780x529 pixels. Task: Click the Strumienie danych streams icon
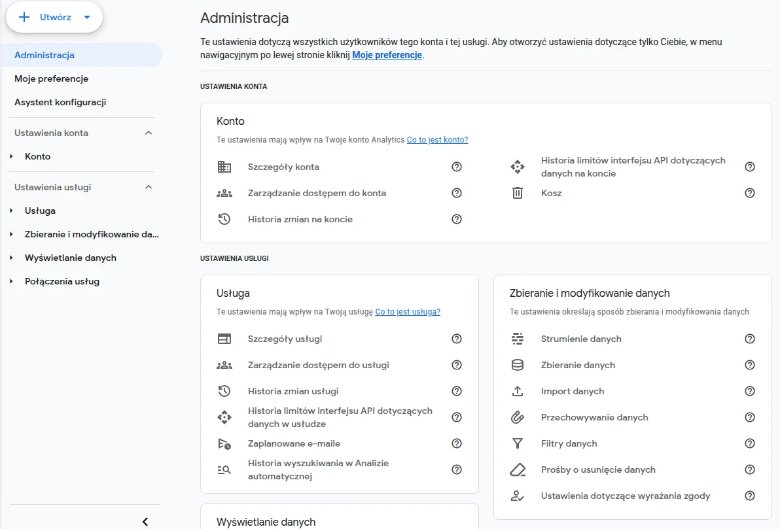coord(518,339)
